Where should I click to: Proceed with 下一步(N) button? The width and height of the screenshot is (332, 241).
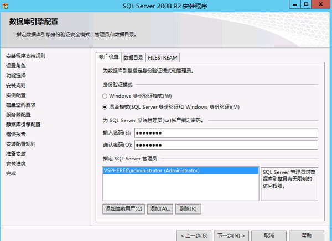click(x=231, y=235)
